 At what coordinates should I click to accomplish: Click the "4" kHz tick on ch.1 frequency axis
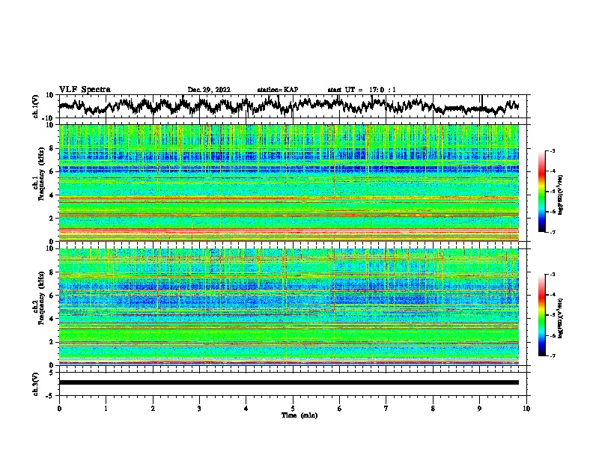(x=52, y=195)
